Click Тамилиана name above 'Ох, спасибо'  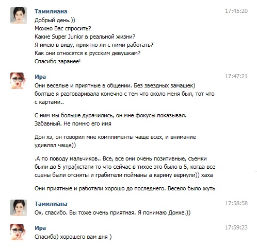51,204
